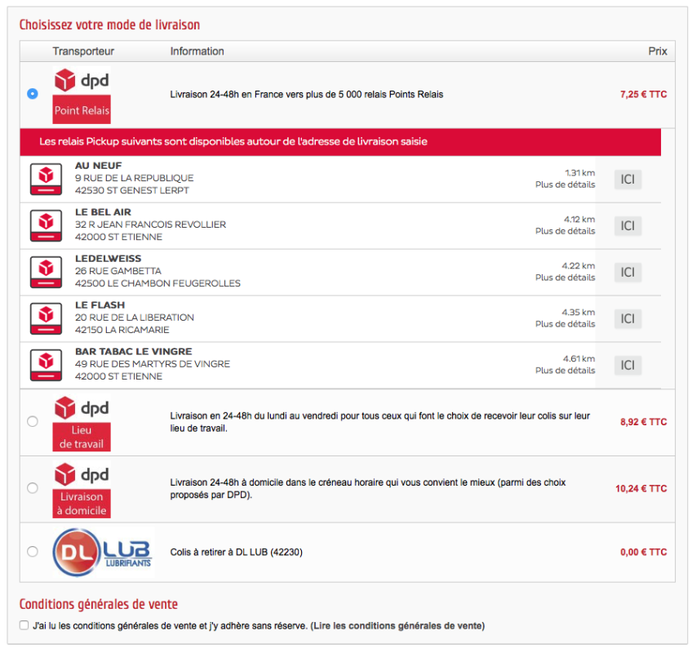Click the pickup icon beside LE BEL AIR

(x=46, y=225)
